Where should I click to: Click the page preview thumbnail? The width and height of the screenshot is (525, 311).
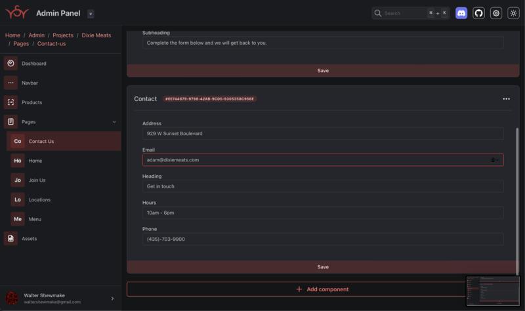click(x=493, y=291)
